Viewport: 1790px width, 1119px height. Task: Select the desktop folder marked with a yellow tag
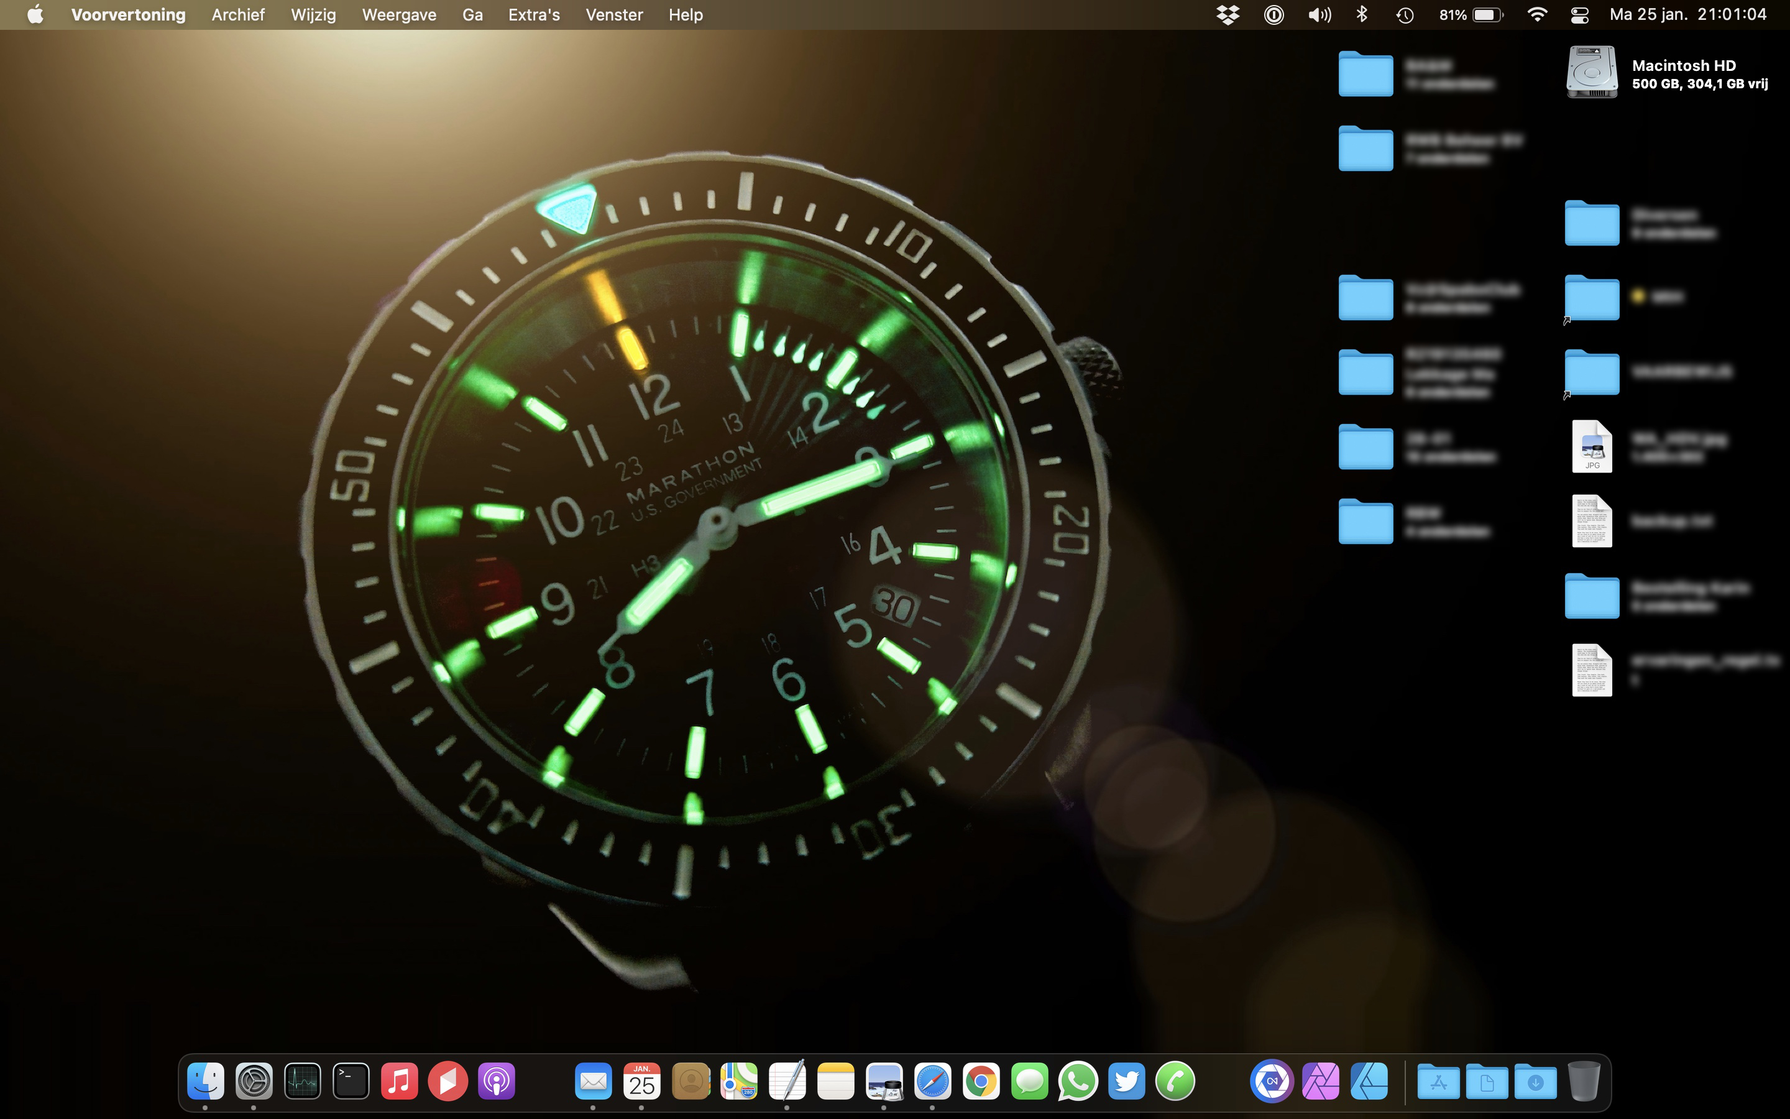click(x=1592, y=298)
